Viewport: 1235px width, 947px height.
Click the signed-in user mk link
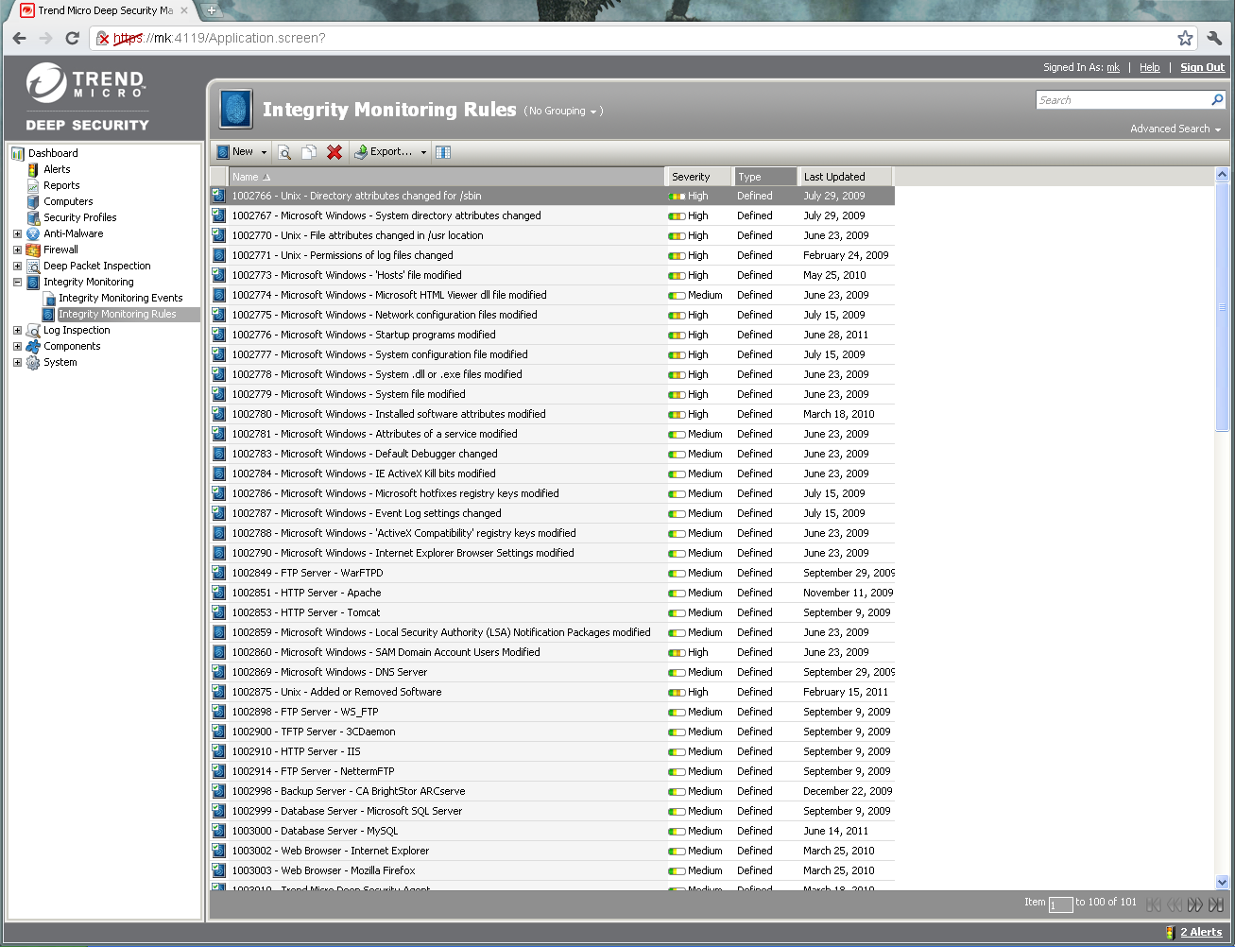pos(1113,68)
